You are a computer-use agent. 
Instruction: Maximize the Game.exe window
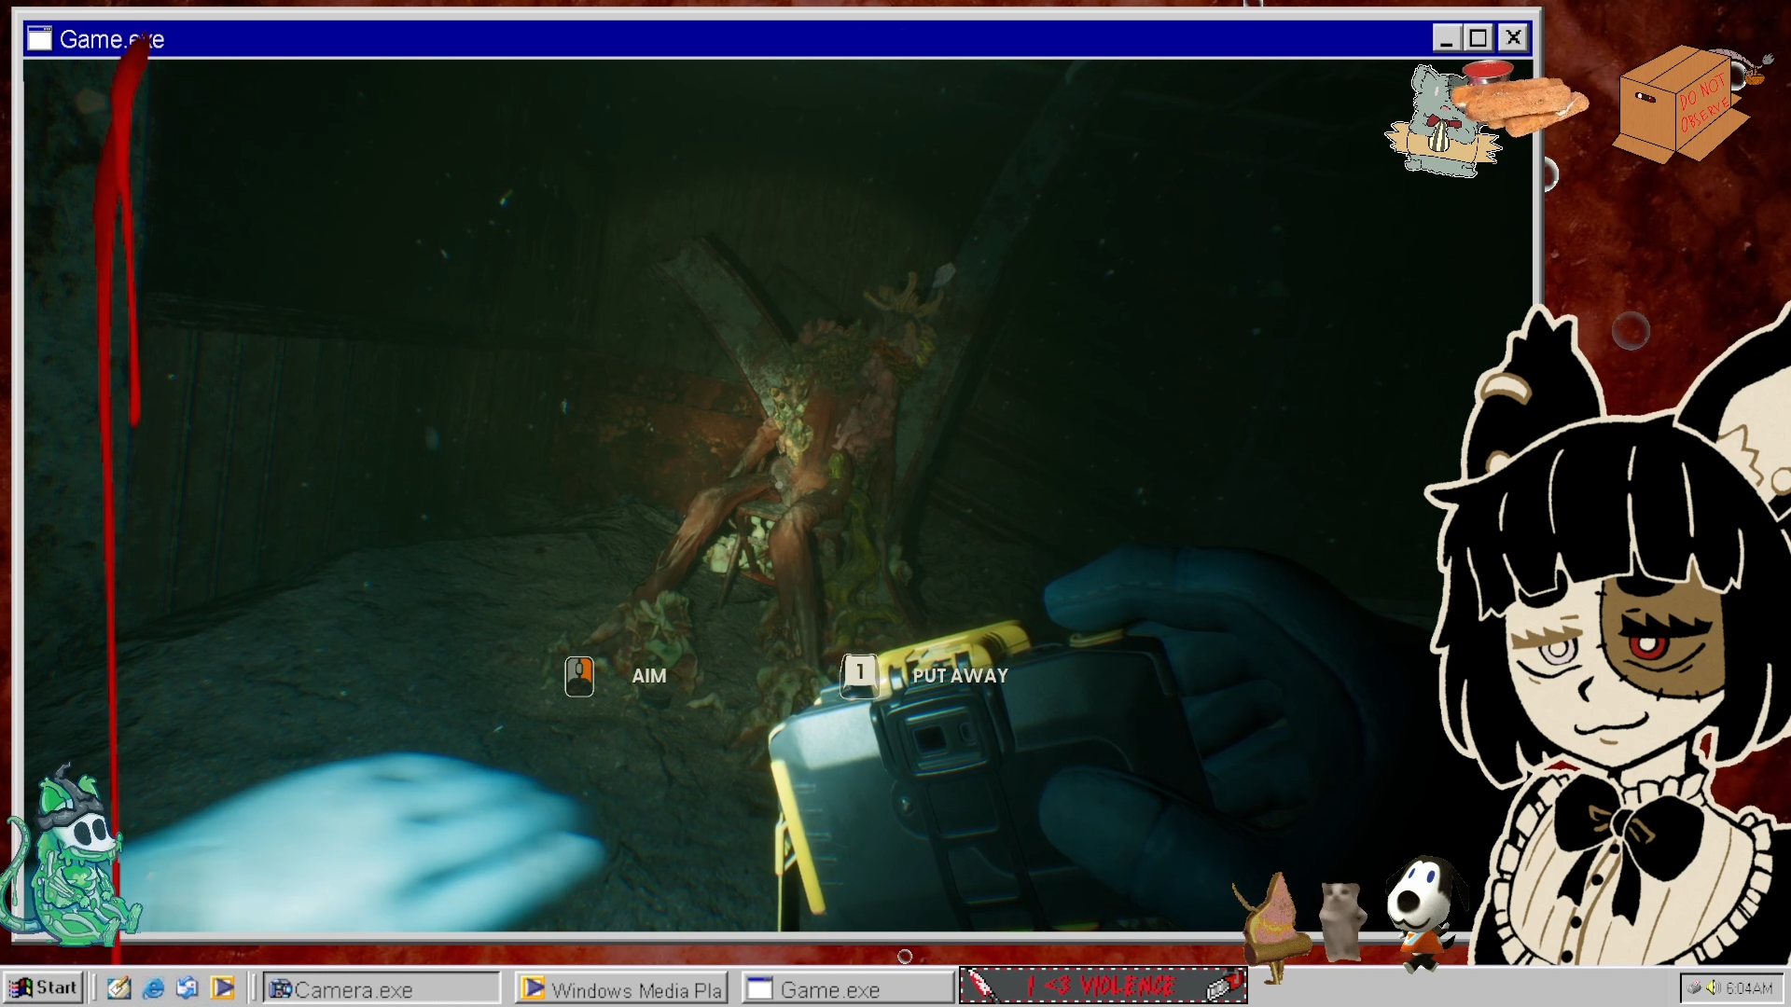(x=1479, y=38)
